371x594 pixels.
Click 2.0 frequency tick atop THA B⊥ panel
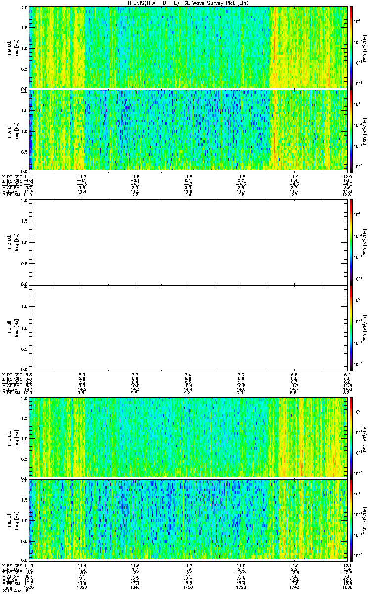coord(24,9)
